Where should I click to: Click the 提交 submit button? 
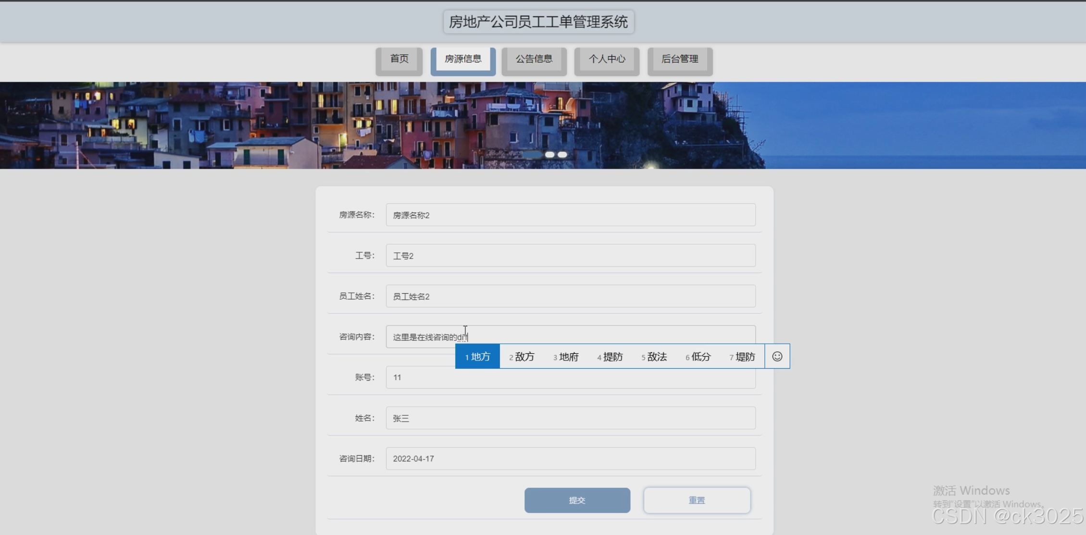pyautogui.click(x=577, y=500)
